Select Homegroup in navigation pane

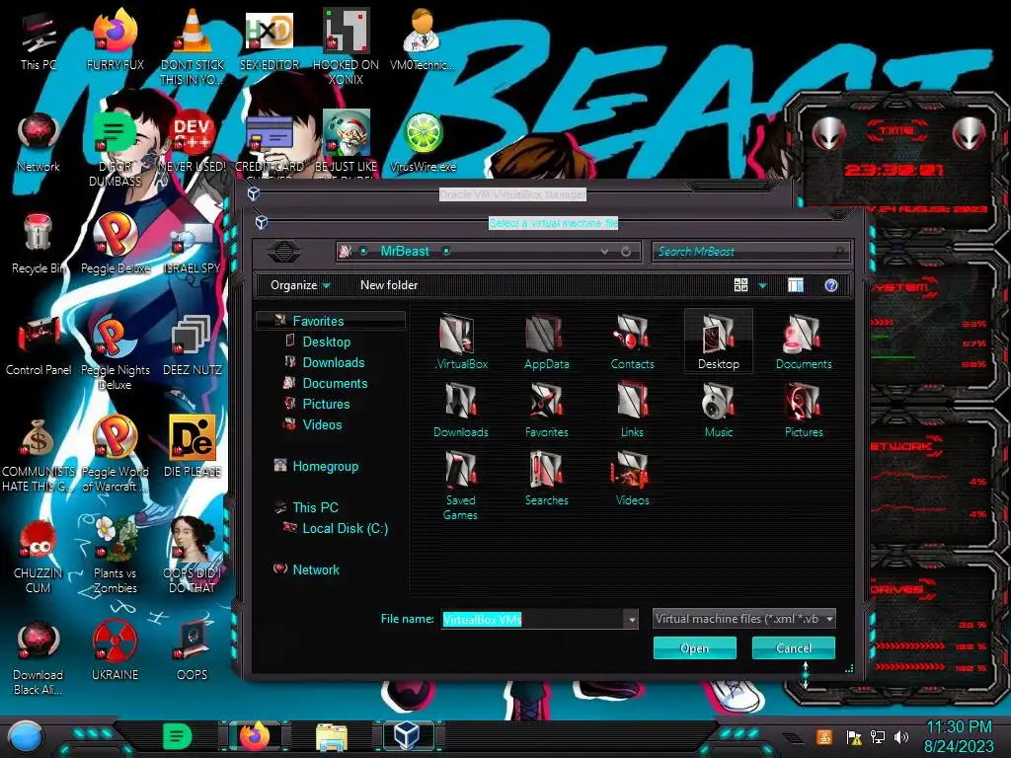pyautogui.click(x=325, y=466)
